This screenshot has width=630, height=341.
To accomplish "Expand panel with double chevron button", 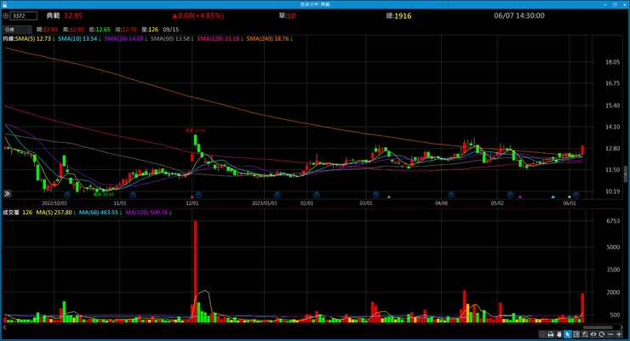I will tap(7, 194).
